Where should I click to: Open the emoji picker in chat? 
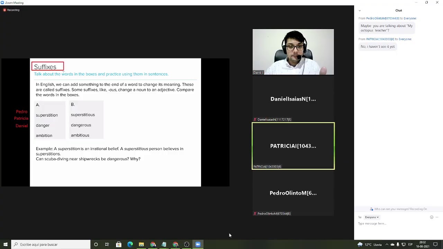point(432,217)
